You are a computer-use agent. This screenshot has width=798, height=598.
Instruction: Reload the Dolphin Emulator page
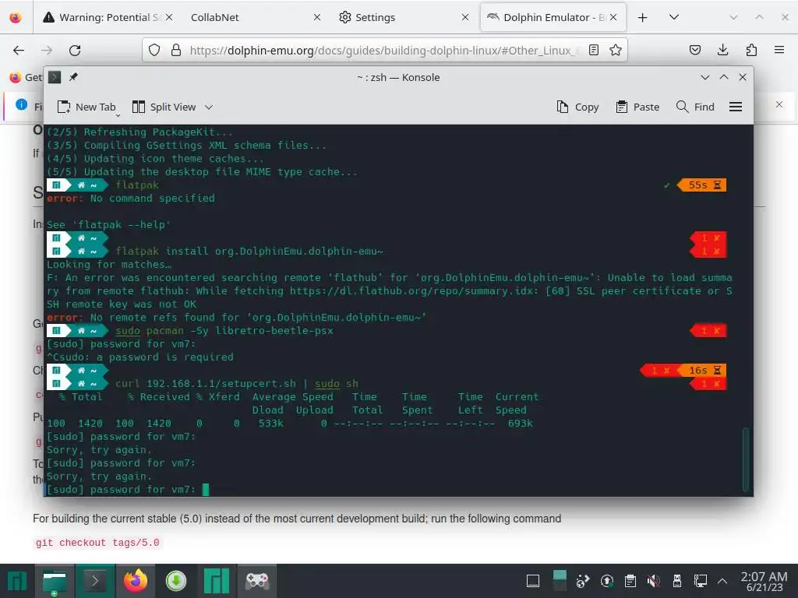pyautogui.click(x=75, y=50)
